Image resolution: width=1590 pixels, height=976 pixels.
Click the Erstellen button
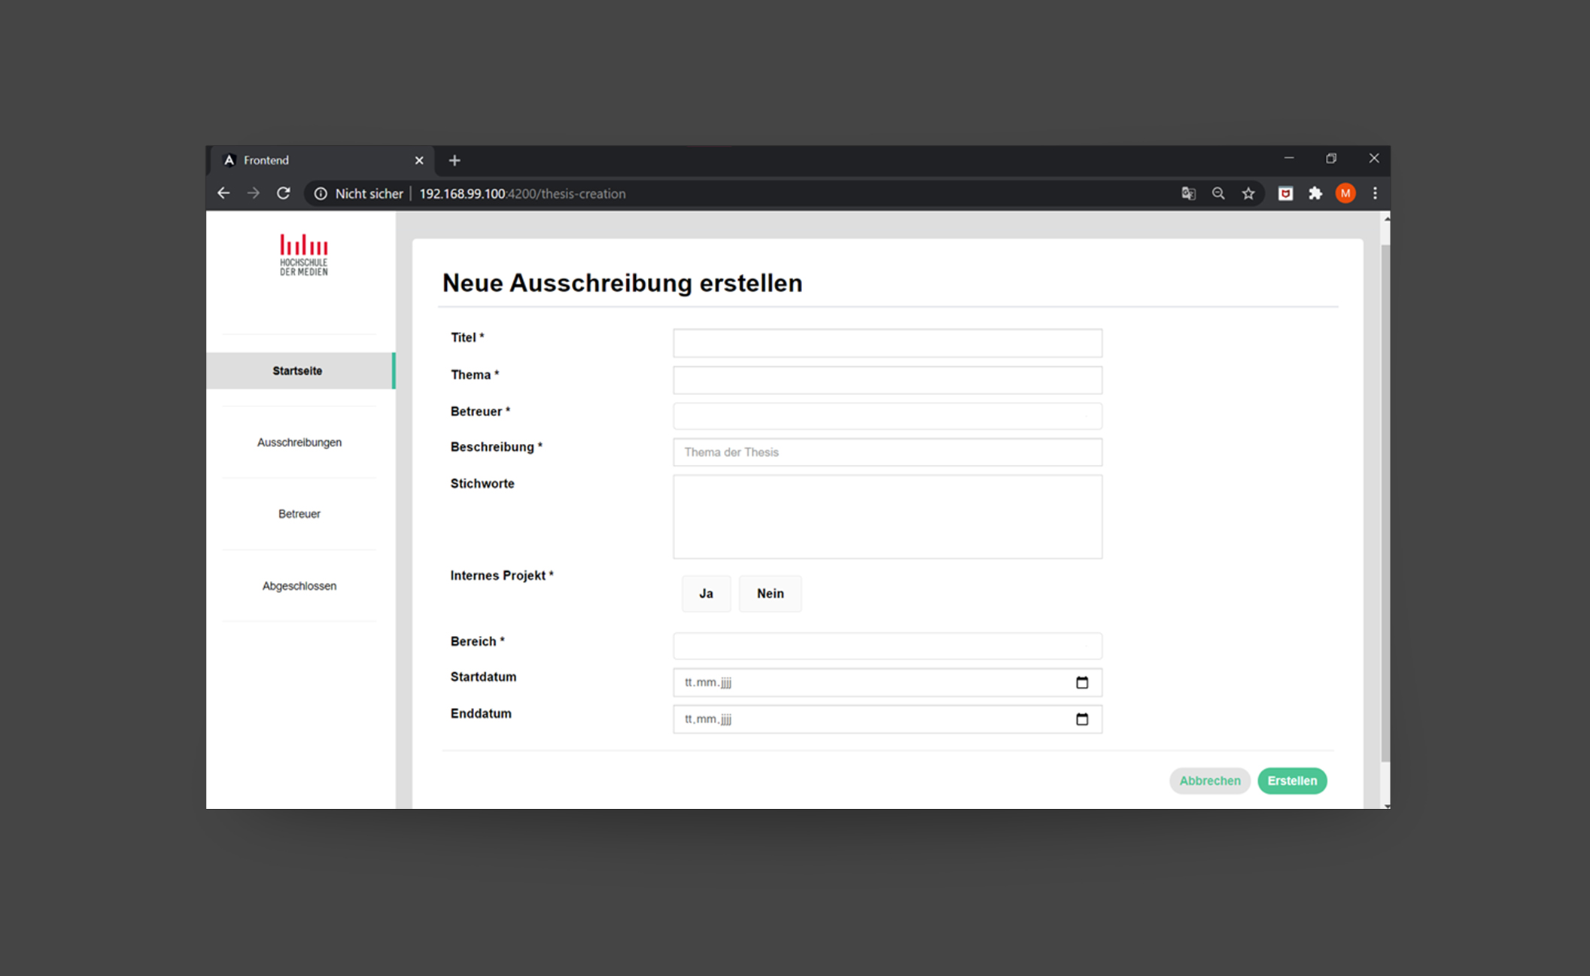[x=1292, y=781]
